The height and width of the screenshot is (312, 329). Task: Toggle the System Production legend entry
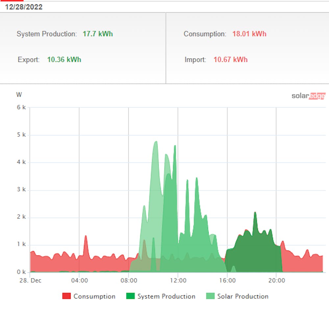(x=161, y=296)
